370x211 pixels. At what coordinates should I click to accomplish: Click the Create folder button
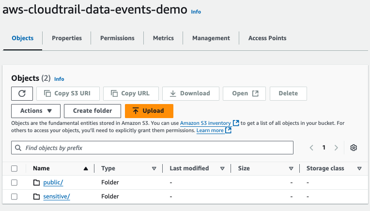pyautogui.click(x=92, y=111)
